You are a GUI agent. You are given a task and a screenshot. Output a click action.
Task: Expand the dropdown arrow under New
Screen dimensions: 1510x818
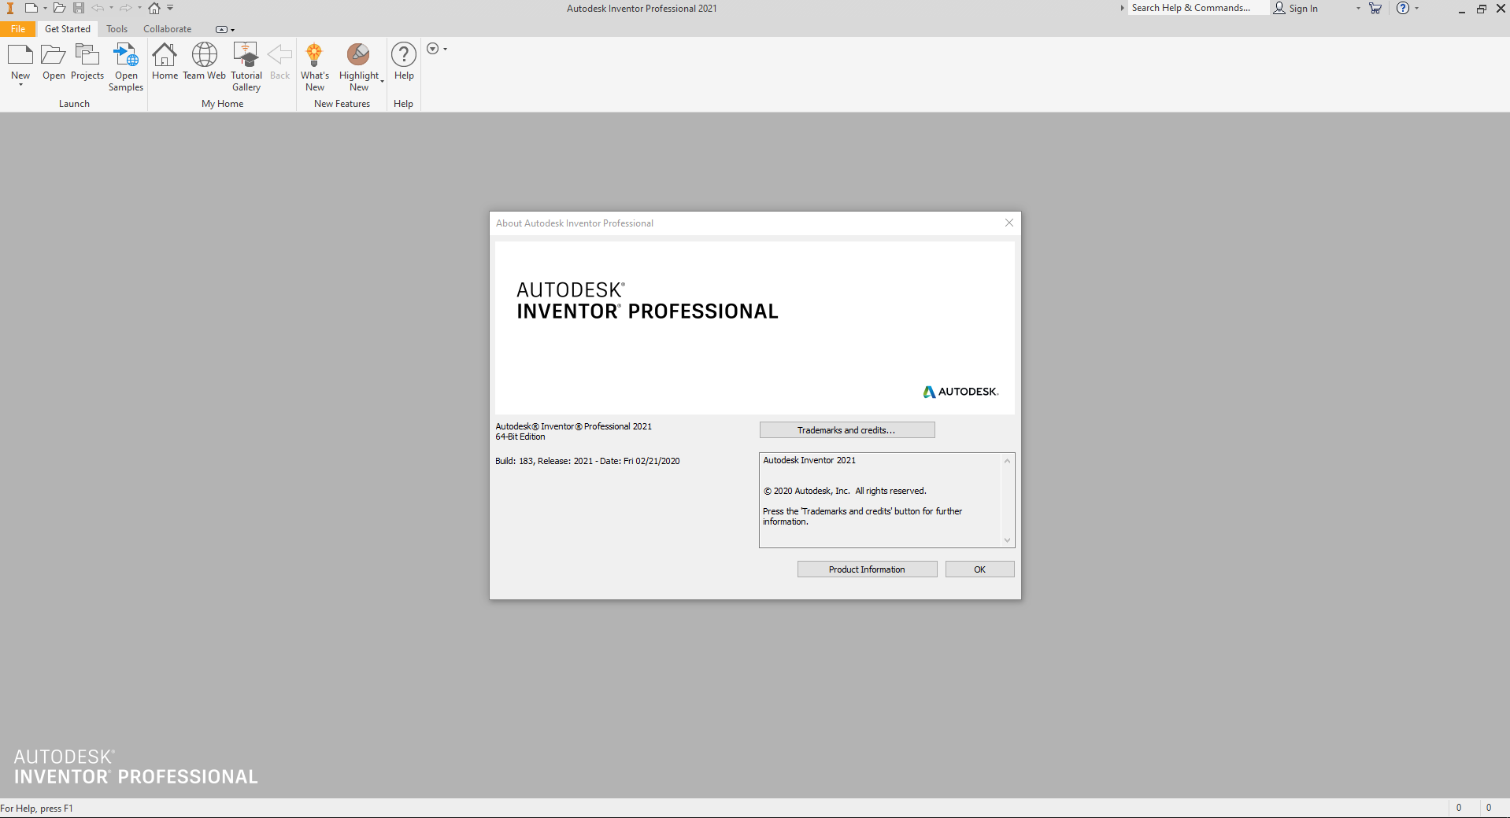coord(20,84)
